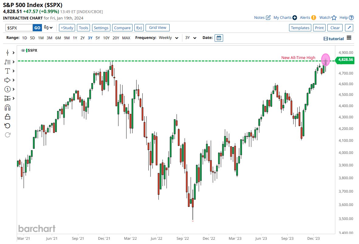
Task: Select the 5D range
Action: click(x=33, y=38)
